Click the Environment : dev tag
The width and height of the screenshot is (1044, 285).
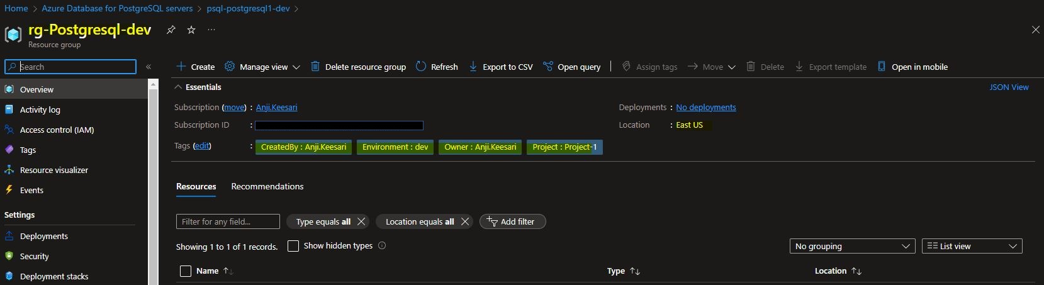pyautogui.click(x=395, y=147)
